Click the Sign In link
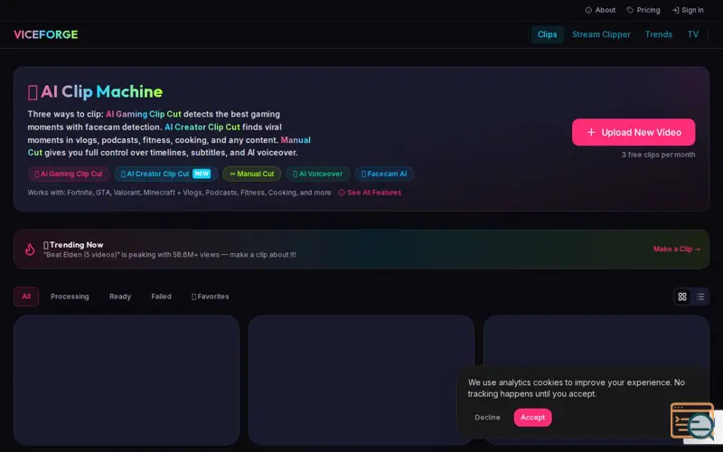 click(688, 10)
